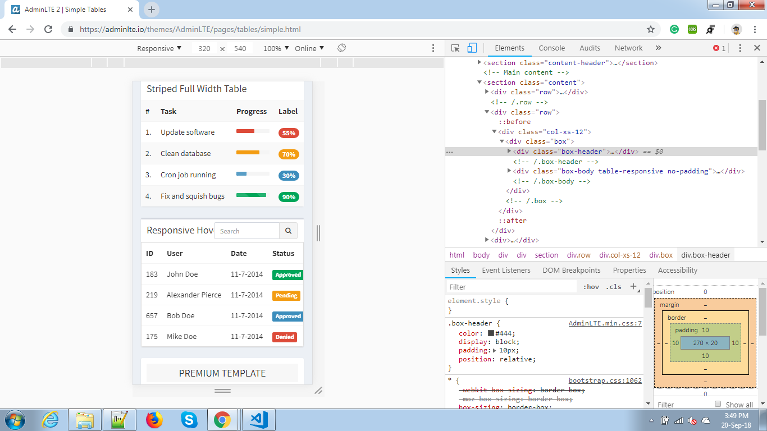Open the Event Listeners tab
The height and width of the screenshot is (431, 767).
505,270
